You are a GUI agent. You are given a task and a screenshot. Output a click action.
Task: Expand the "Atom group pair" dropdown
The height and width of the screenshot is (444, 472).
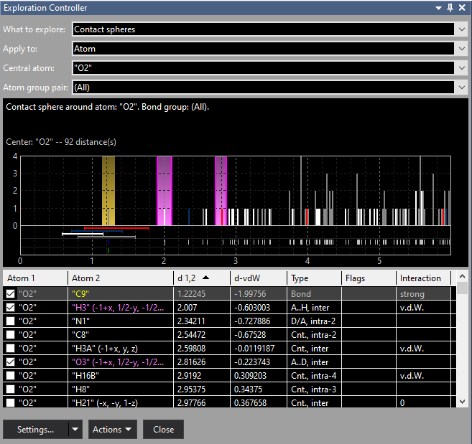tap(460, 87)
